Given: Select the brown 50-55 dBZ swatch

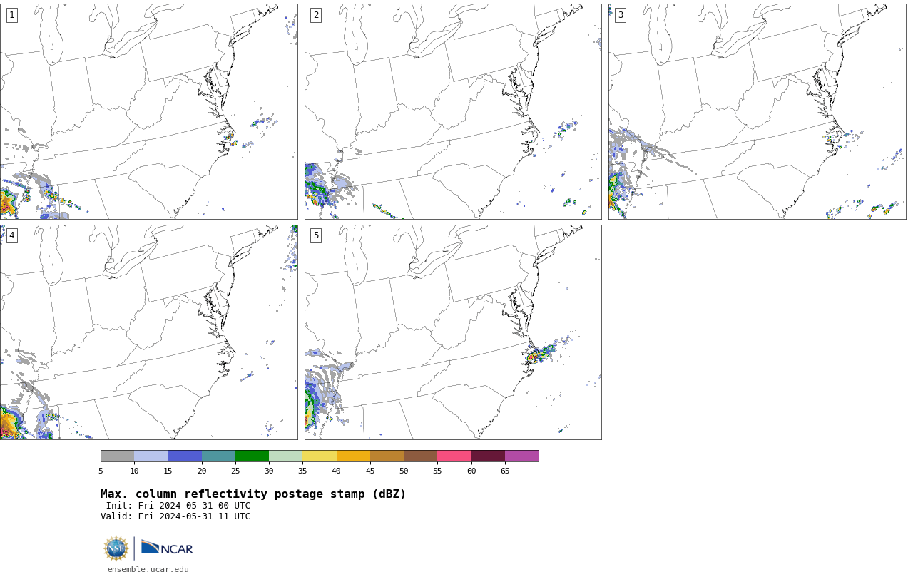Looking at the screenshot, I should 421,456.
